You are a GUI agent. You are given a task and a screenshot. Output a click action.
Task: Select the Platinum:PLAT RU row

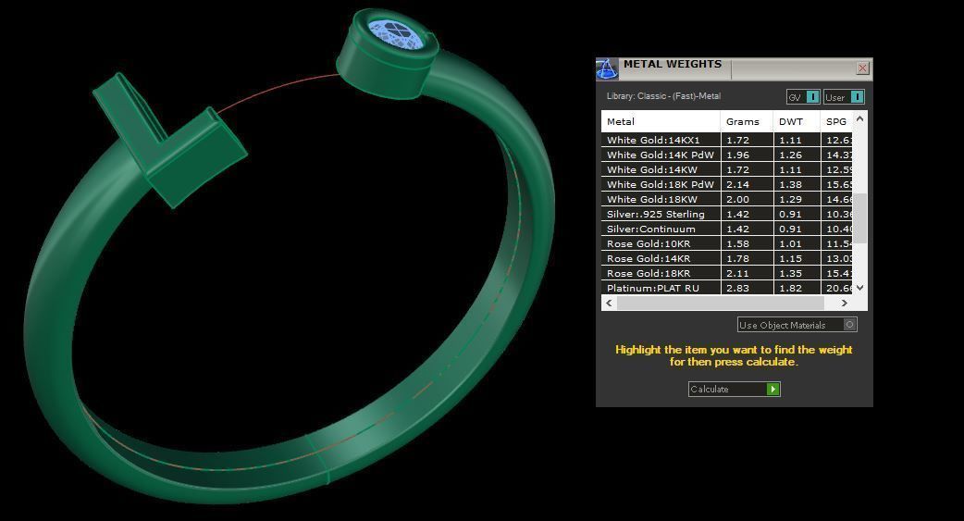pos(726,287)
